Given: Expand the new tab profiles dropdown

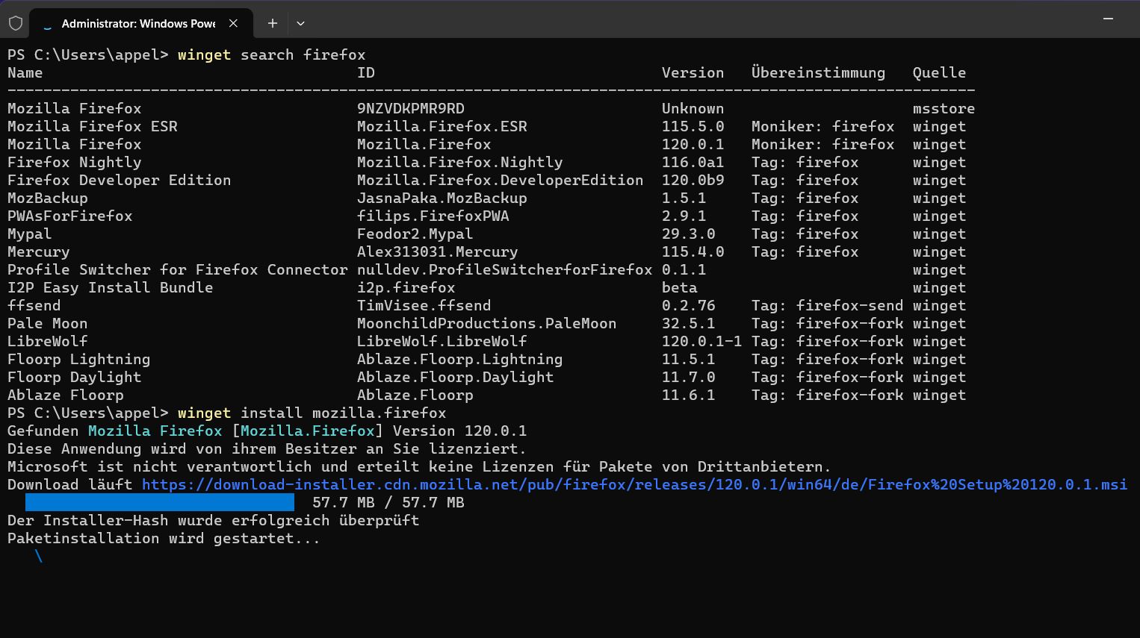Looking at the screenshot, I should pos(300,23).
